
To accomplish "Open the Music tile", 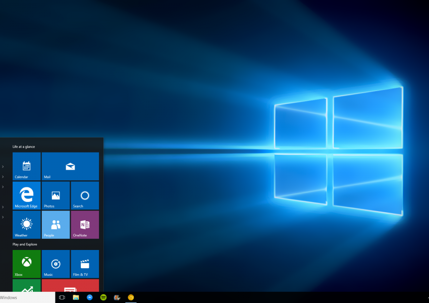I will coord(56,264).
